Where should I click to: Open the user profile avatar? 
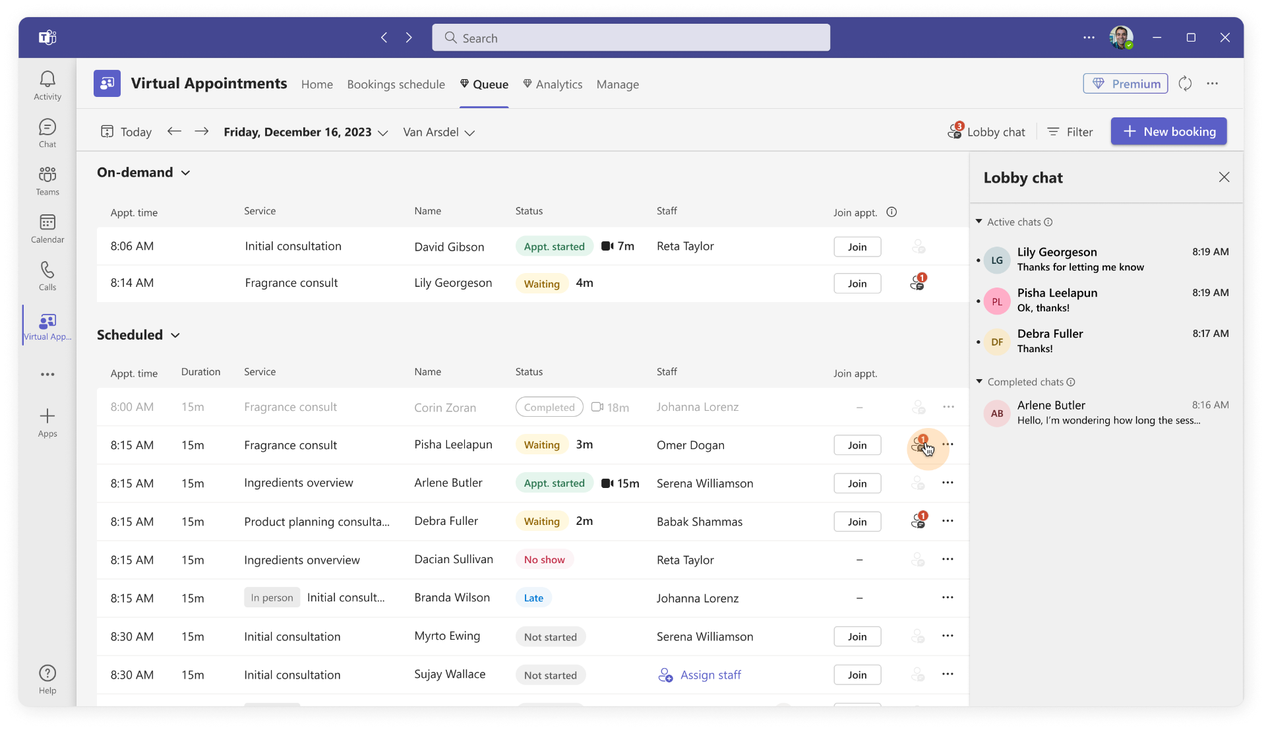point(1121,38)
